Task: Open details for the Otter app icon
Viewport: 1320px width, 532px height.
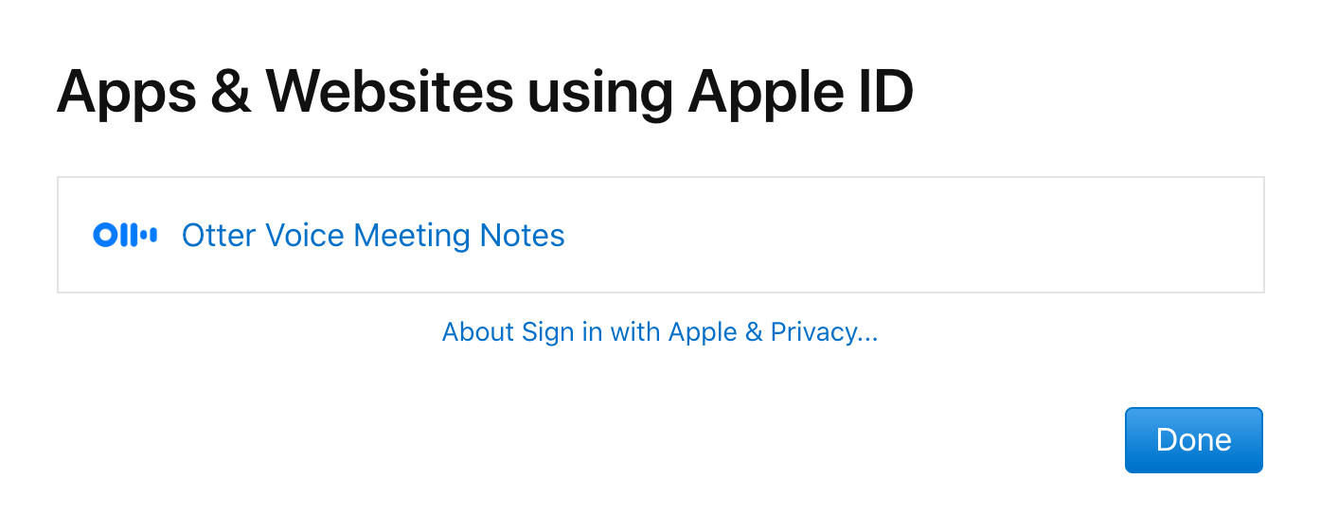Action: click(125, 236)
